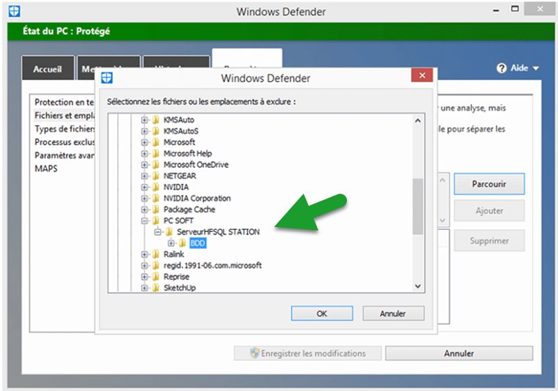
Task: Click the Package Cache folder icon
Action: 156,209
